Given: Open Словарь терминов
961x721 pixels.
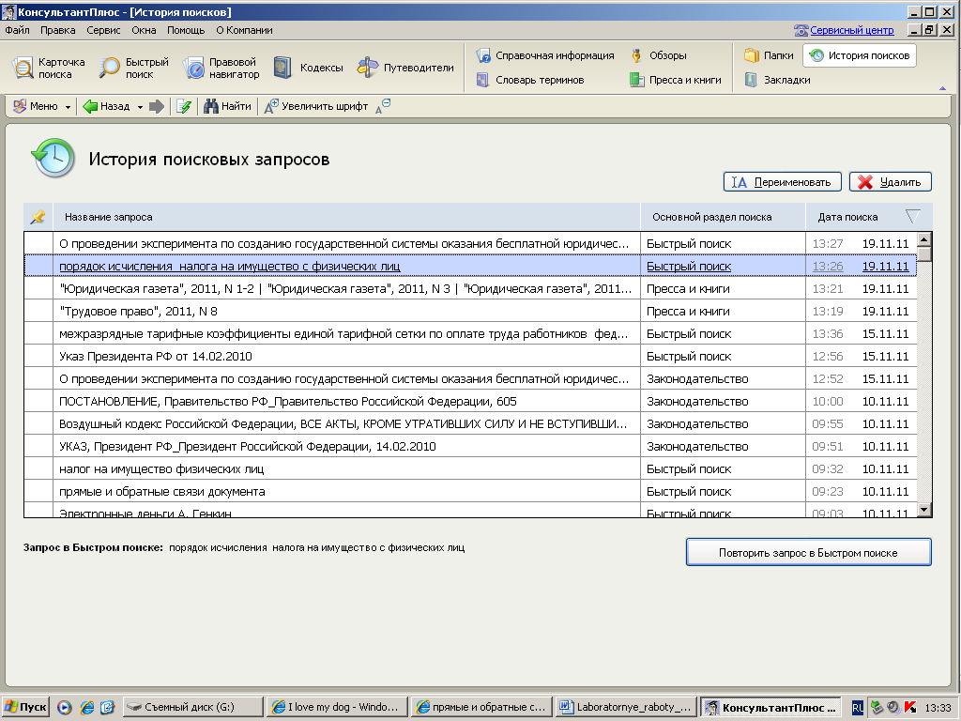Looking at the screenshot, I should coord(530,81).
